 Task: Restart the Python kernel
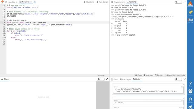pyautogui.click(x=159, y=75)
